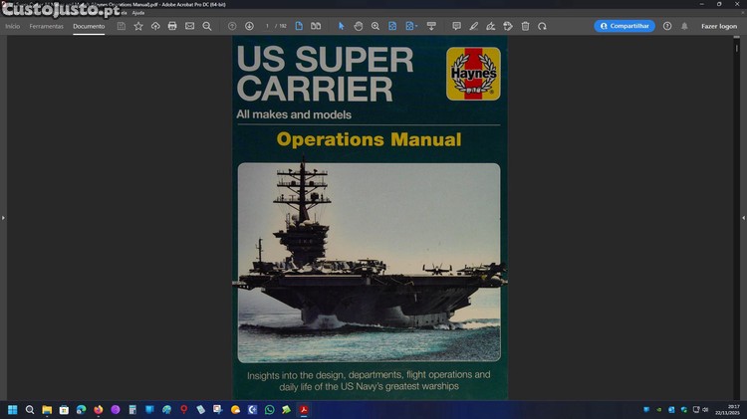Open the Windows Start menu
Image resolution: width=747 pixels, height=419 pixels.
pyautogui.click(x=13, y=409)
